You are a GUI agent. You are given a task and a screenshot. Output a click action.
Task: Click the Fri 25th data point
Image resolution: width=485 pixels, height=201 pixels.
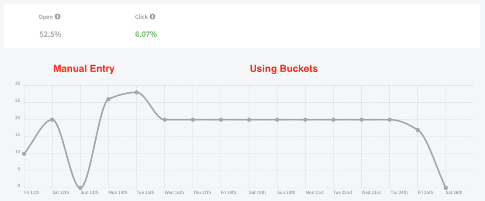point(418,130)
